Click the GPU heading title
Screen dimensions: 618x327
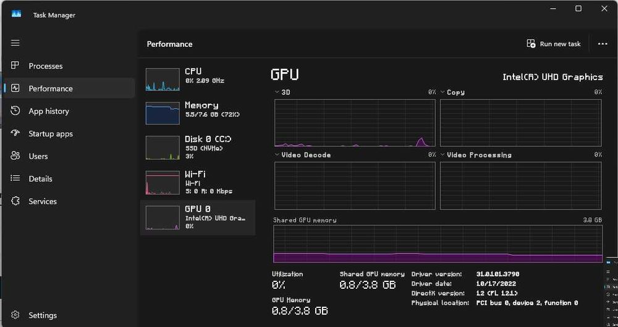tap(284, 75)
